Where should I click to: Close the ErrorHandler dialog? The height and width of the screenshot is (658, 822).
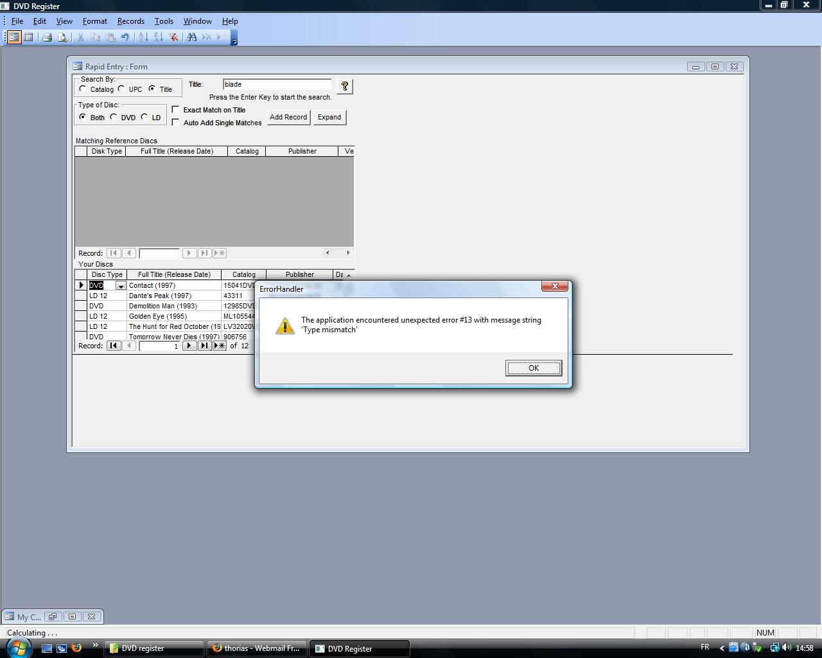click(555, 287)
